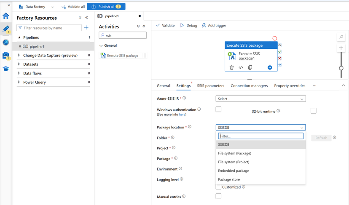Tick the Customized logging checkbox
Viewport: 349px width, 205px height.
coord(218,187)
